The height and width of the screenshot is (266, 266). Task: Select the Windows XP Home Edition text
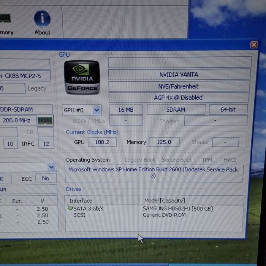(x=154, y=173)
